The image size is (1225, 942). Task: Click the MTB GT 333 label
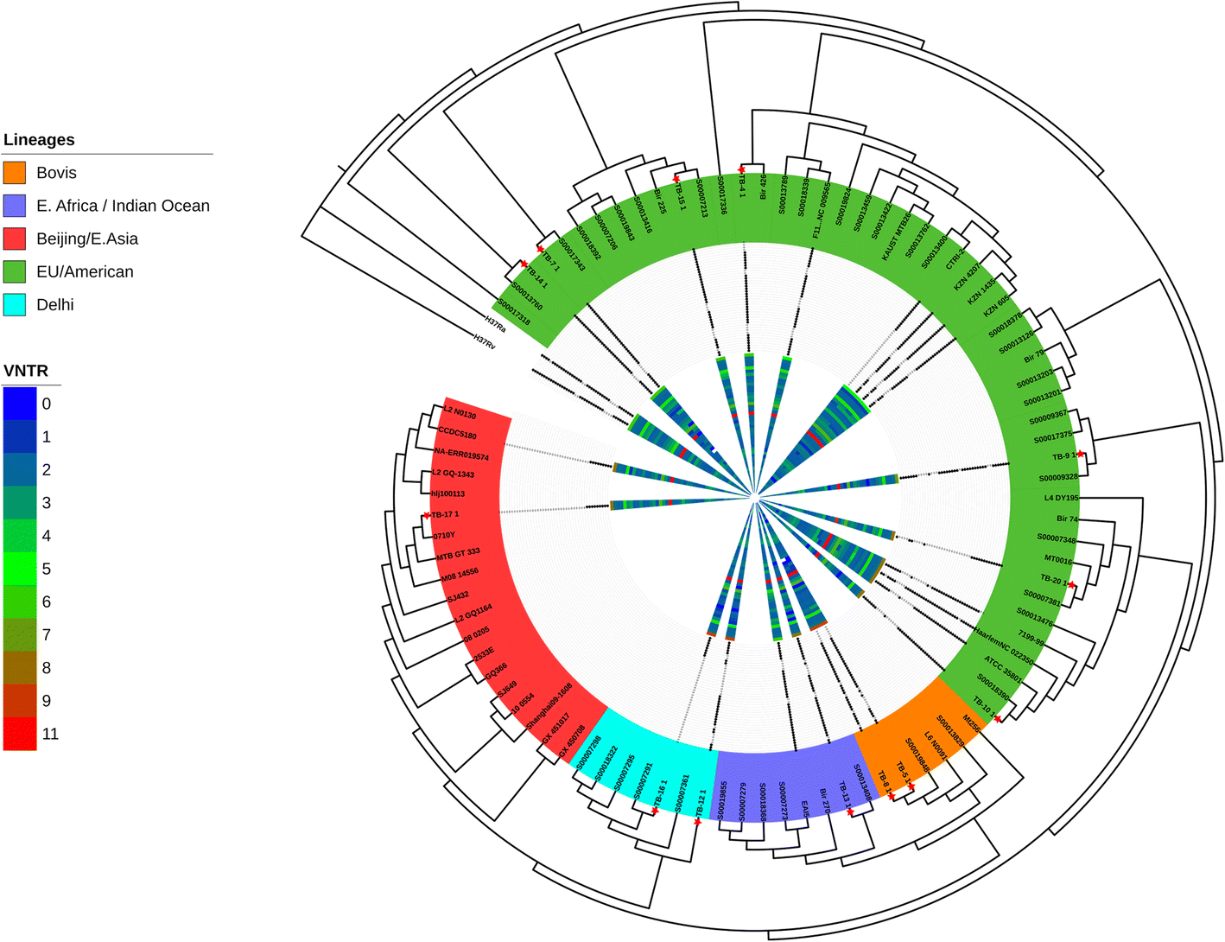pyautogui.click(x=458, y=554)
